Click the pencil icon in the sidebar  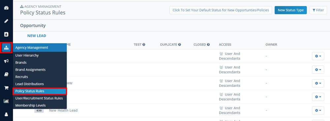point(6,21)
